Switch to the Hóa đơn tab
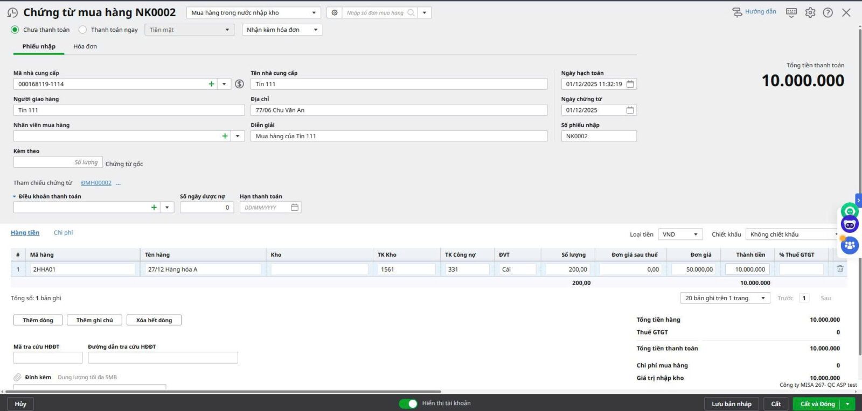The image size is (862, 411). point(85,46)
